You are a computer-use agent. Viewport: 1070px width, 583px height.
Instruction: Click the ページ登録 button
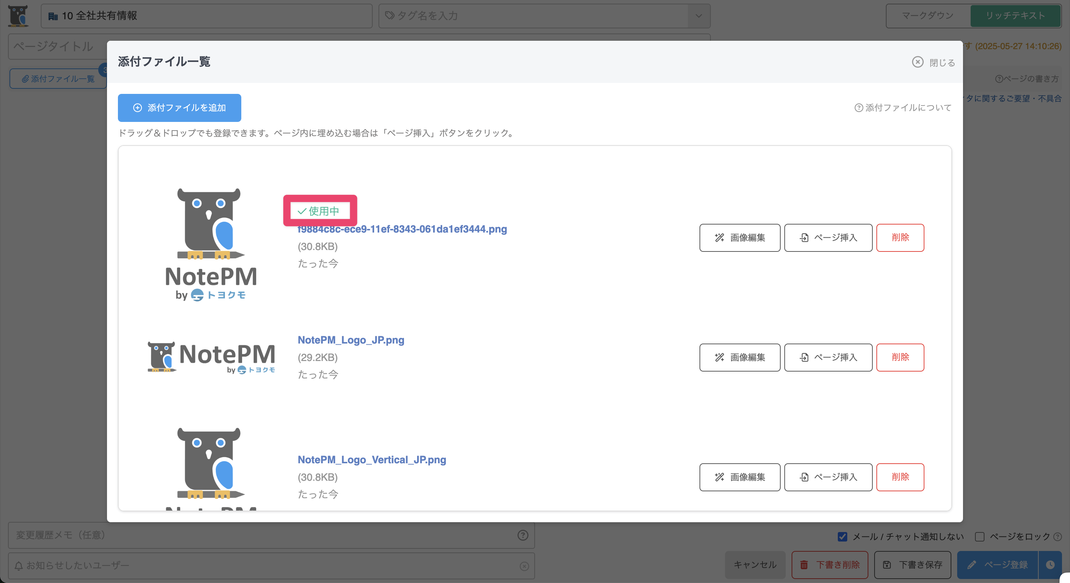tap(997, 565)
